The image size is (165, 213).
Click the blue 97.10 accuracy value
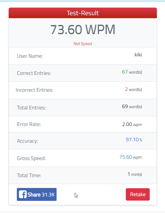(x=132, y=139)
